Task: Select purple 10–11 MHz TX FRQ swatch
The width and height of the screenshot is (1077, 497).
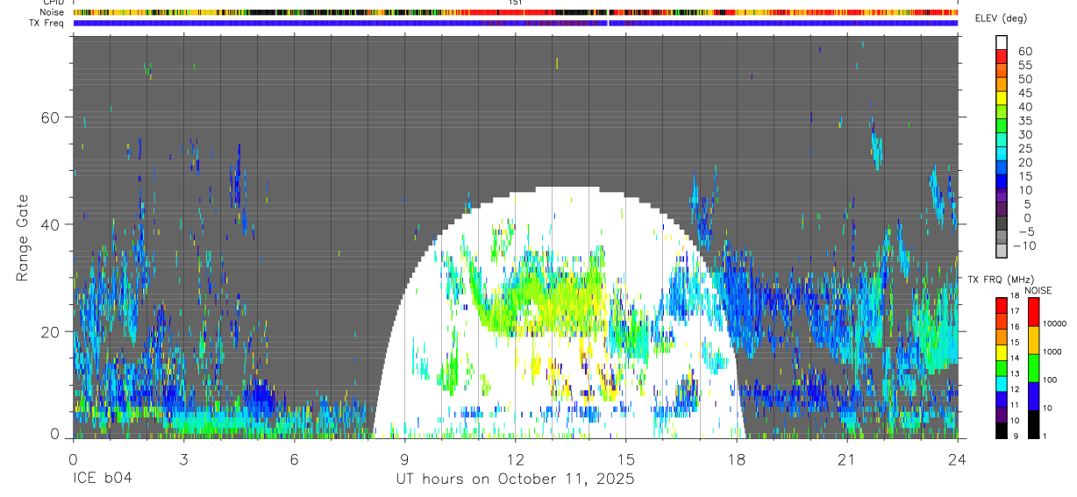Action: pyautogui.click(x=1002, y=415)
